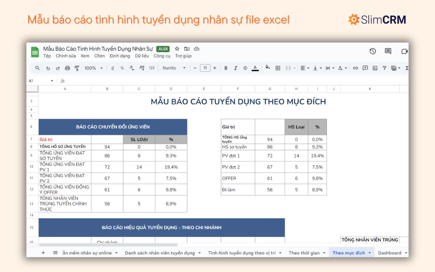Open the Dashboard sheet tab menu
Screen dimensions: 435x272
tap(406, 253)
